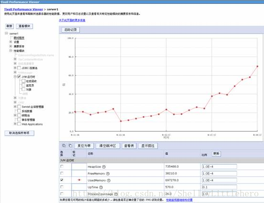Open the help icon next to ProcessCpuUsage
264x203 pixels.
[x=116, y=194]
